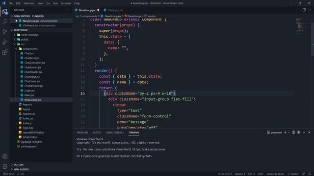Viewport: 314px width, 176px height.
Task: Click errors and warnings status indicator
Action: tap(8, 174)
